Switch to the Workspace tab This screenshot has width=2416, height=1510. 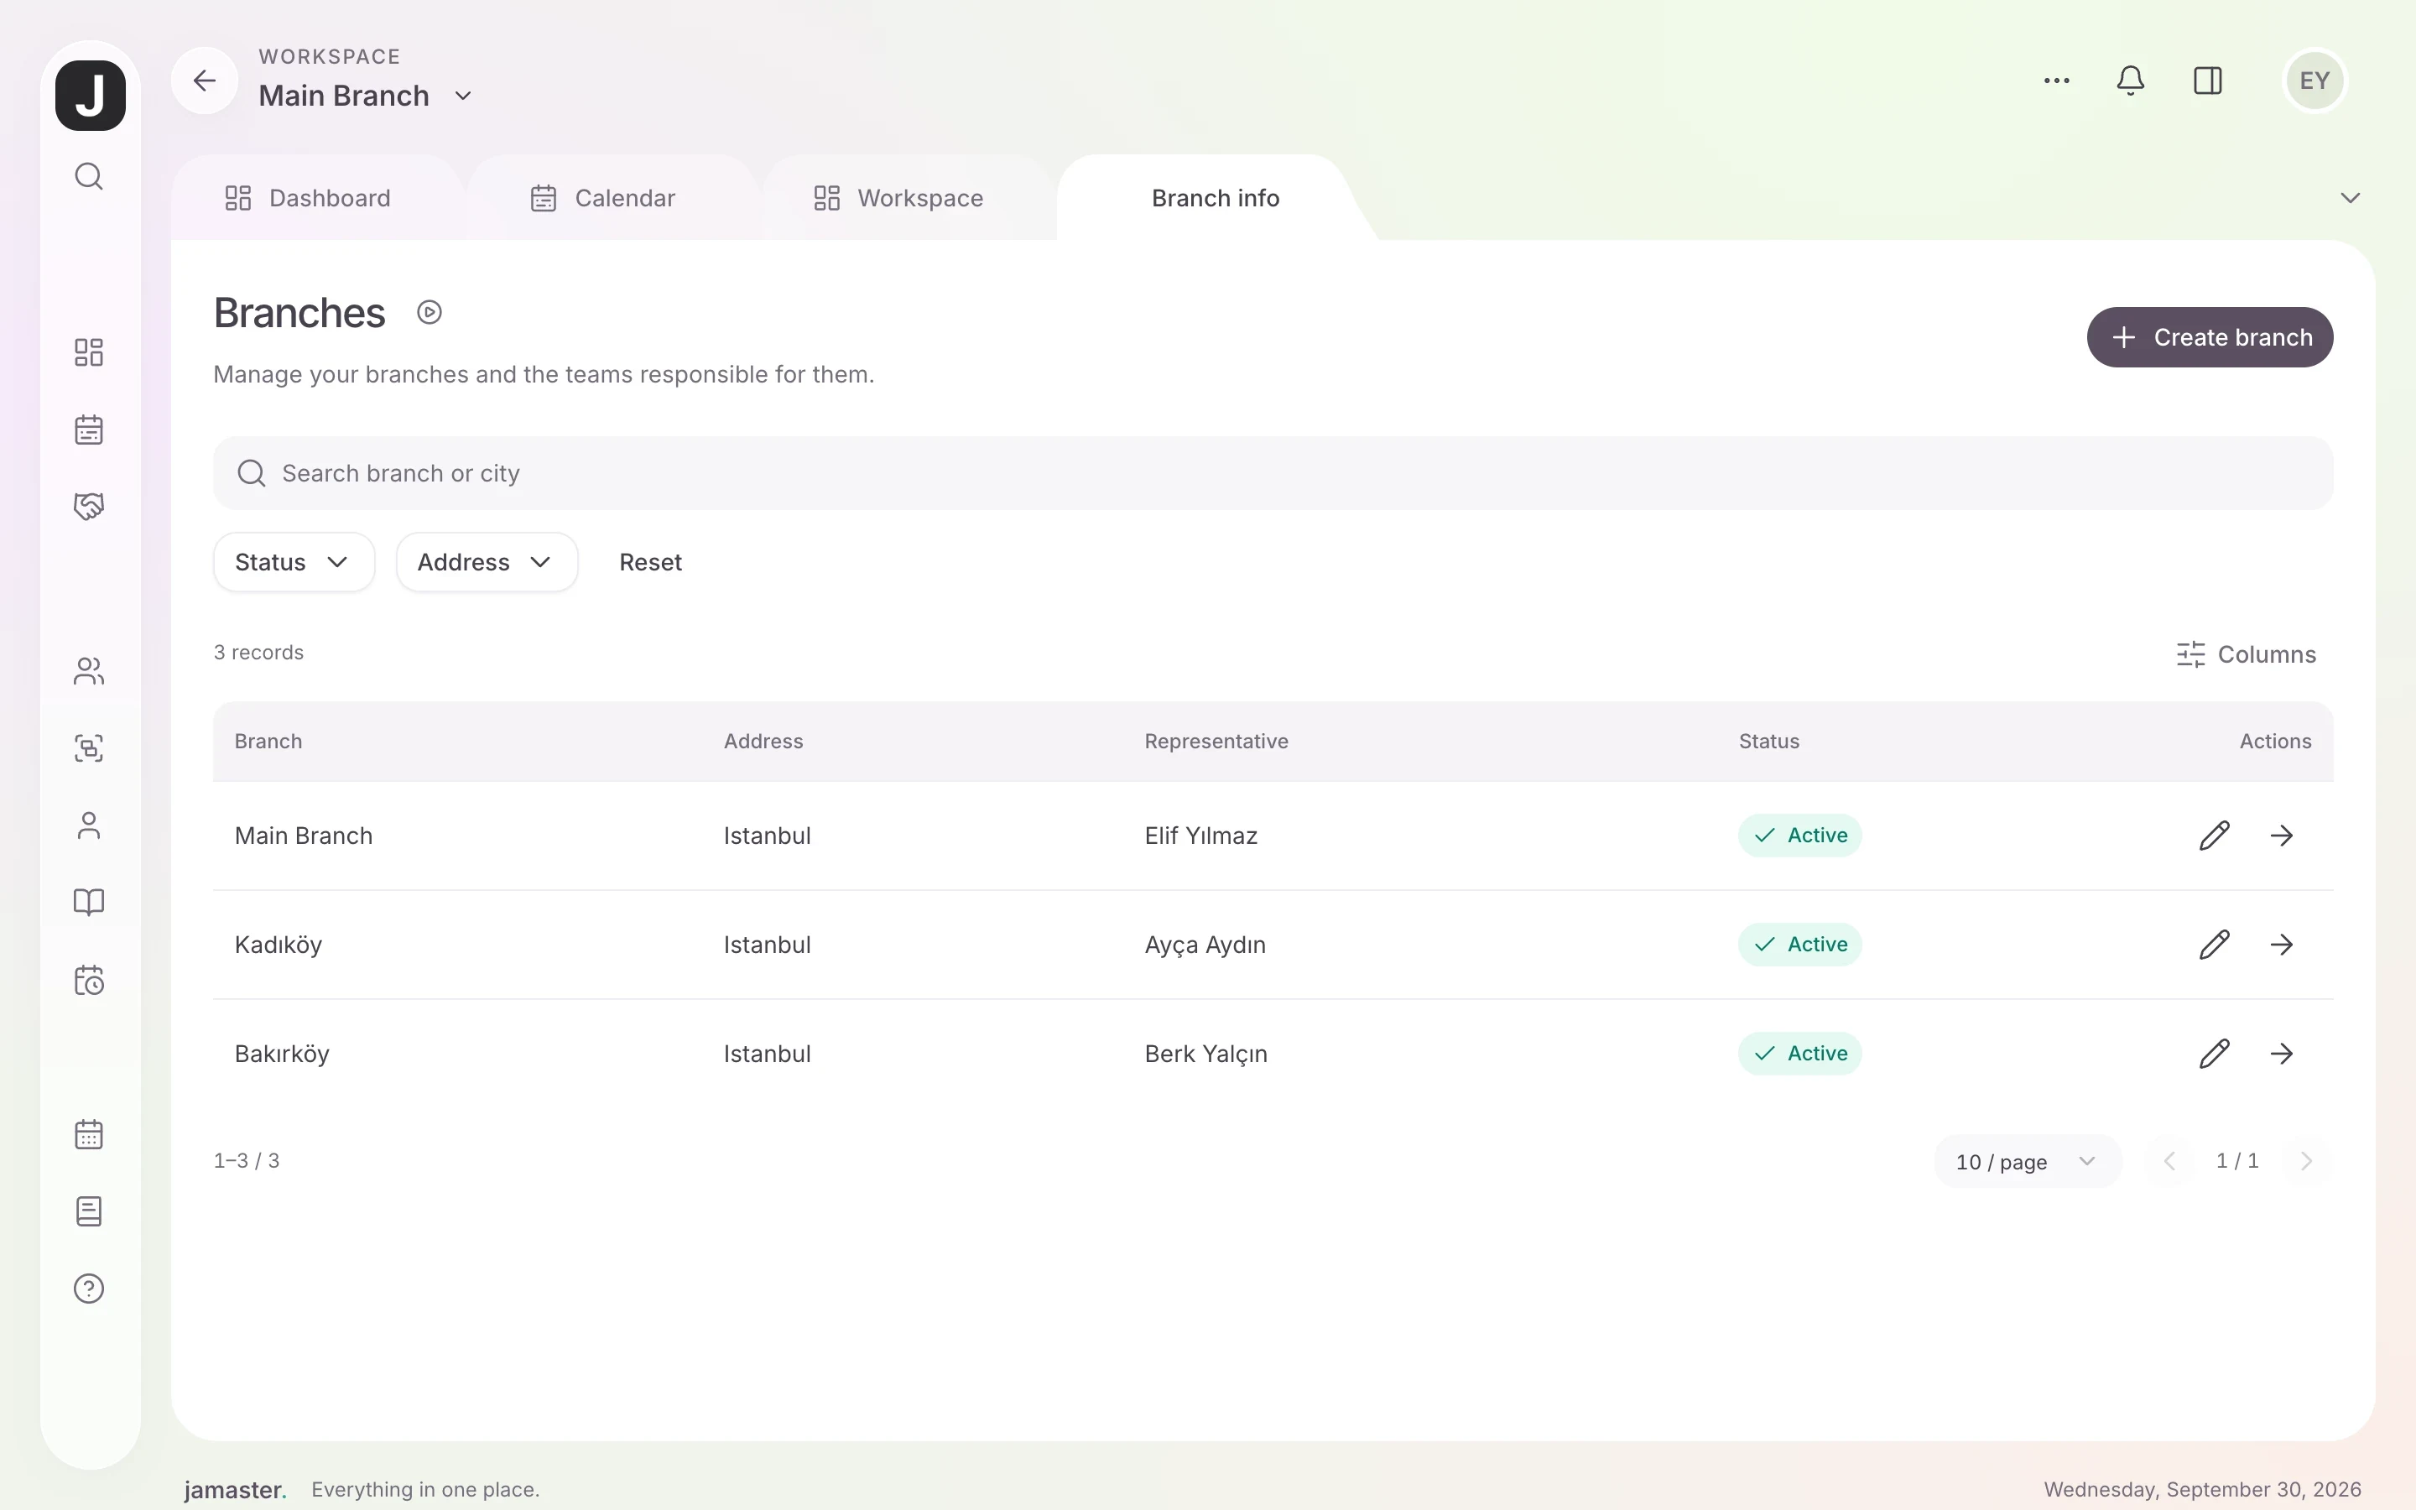pyautogui.click(x=898, y=198)
